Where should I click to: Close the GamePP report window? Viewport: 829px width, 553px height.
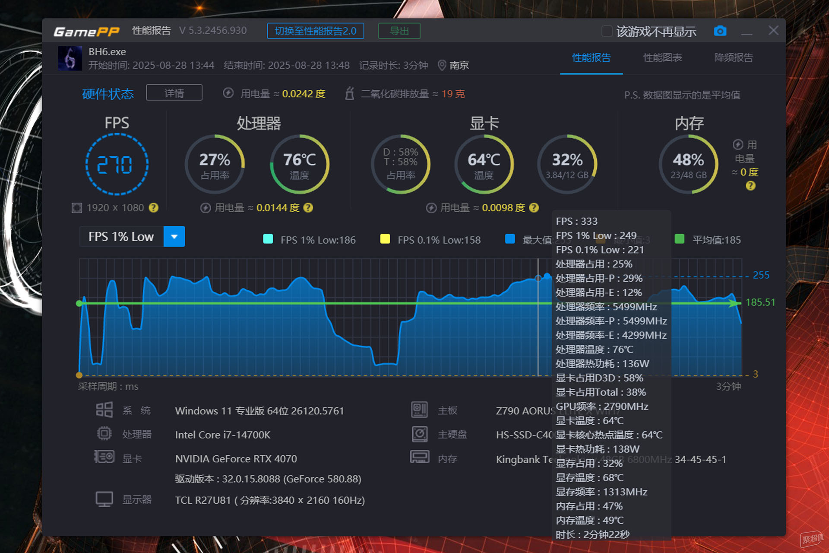(x=773, y=31)
